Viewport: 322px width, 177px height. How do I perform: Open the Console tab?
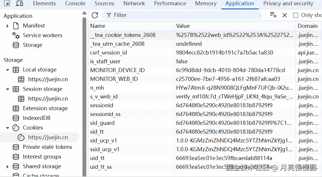75,4
